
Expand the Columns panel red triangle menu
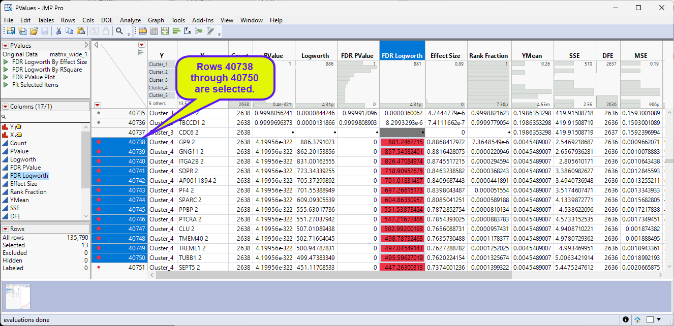pos(6,107)
